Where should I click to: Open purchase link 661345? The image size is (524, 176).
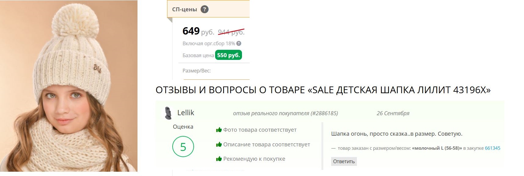492,148
